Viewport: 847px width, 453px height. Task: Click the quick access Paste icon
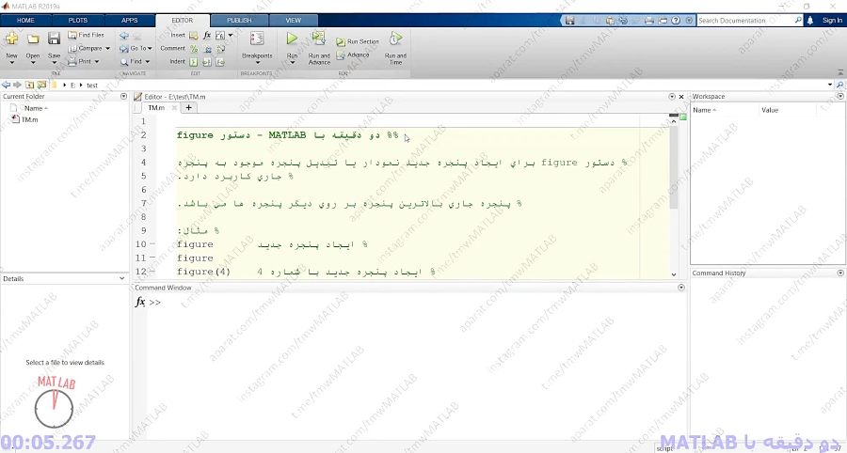611,21
